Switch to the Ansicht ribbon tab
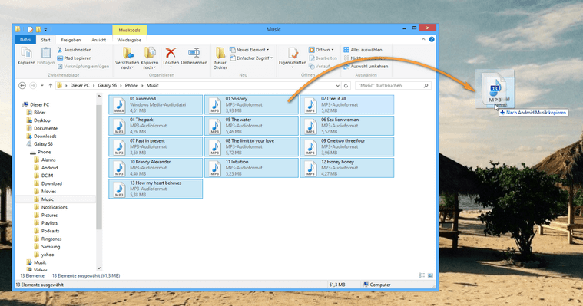 tap(98, 40)
